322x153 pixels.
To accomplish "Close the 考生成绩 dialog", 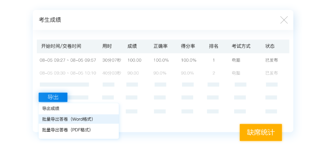I will tap(284, 20).
